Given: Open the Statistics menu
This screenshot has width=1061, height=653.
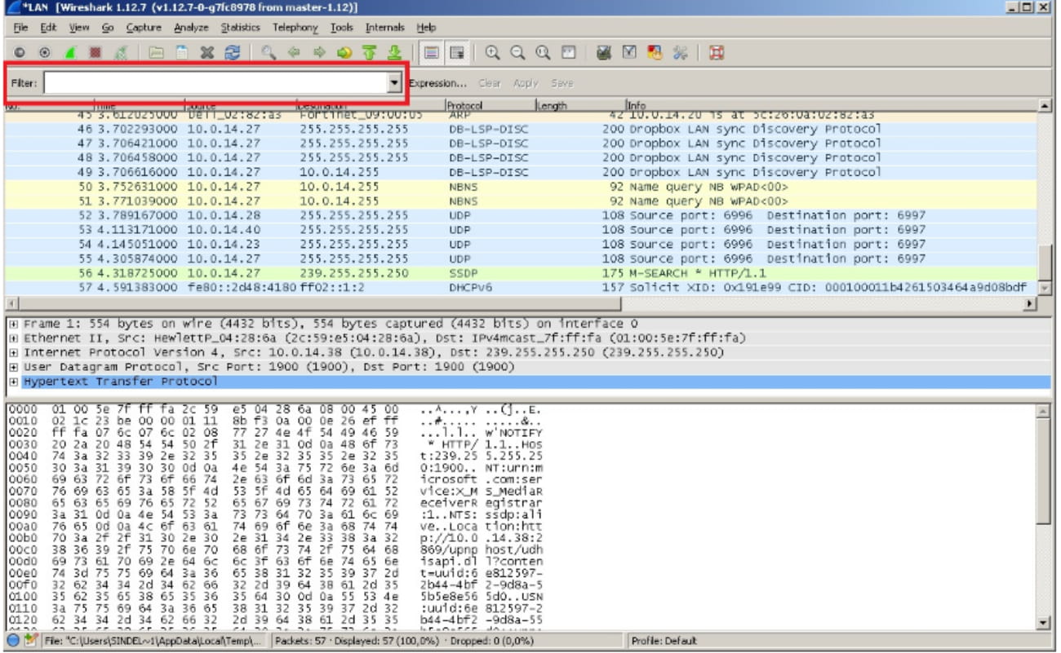Looking at the screenshot, I should pos(242,28).
